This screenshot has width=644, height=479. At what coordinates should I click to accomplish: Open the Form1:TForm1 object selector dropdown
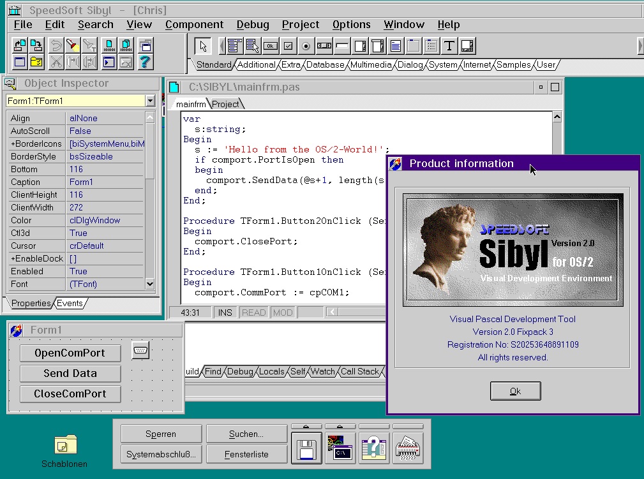(x=151, y=101)
